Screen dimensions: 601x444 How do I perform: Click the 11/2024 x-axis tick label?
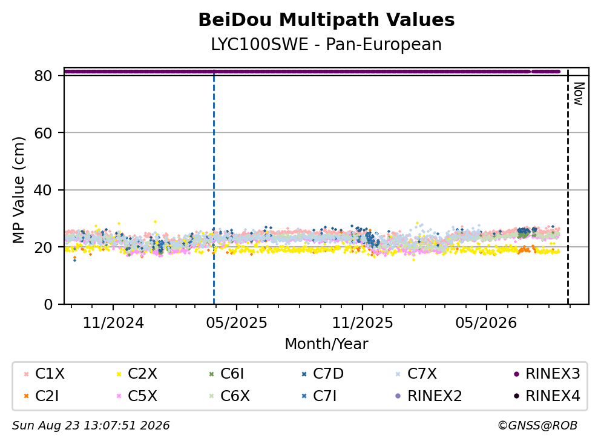113,323
